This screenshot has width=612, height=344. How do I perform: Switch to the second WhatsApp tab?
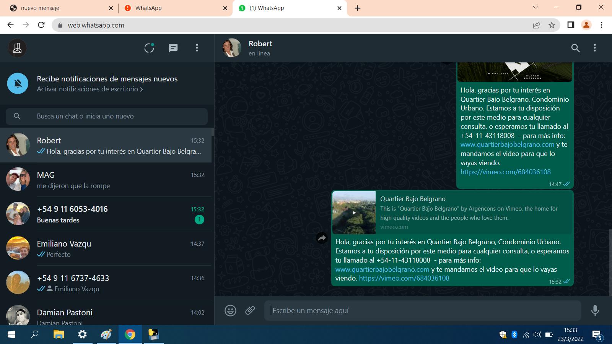tap(174, 8)
